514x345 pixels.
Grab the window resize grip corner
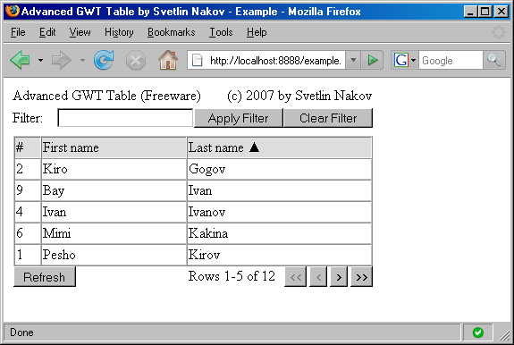[504, 335]
